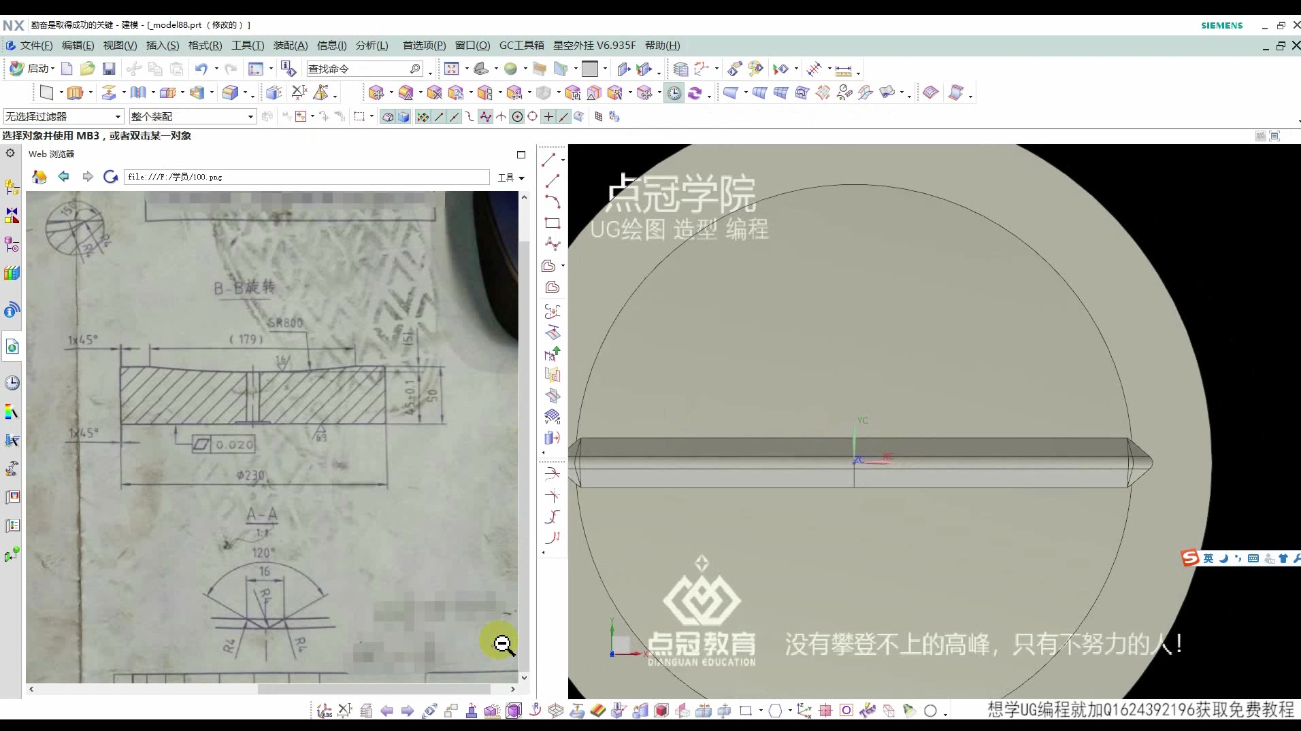Toggle the history mode clock button
1301x731 pixels.
pos(674,92)
